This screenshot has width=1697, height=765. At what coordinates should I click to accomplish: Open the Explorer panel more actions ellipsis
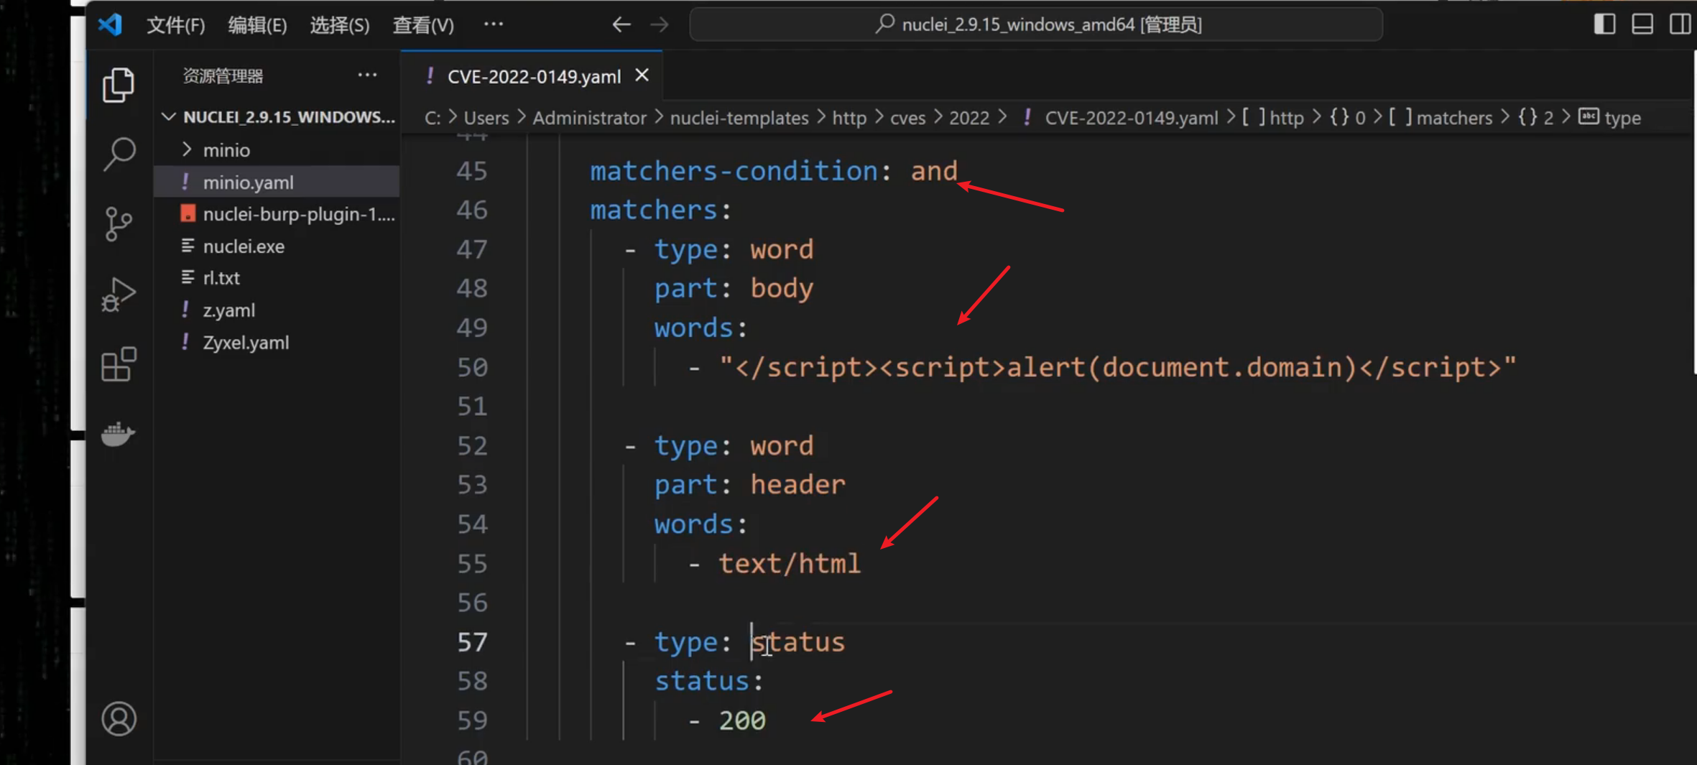pos(367,75)
